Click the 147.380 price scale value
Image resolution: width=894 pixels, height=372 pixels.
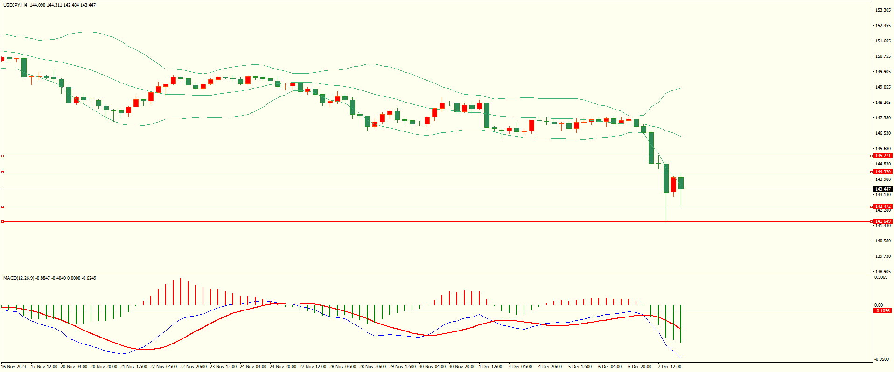pyautogui.click(x=883, y=118)
